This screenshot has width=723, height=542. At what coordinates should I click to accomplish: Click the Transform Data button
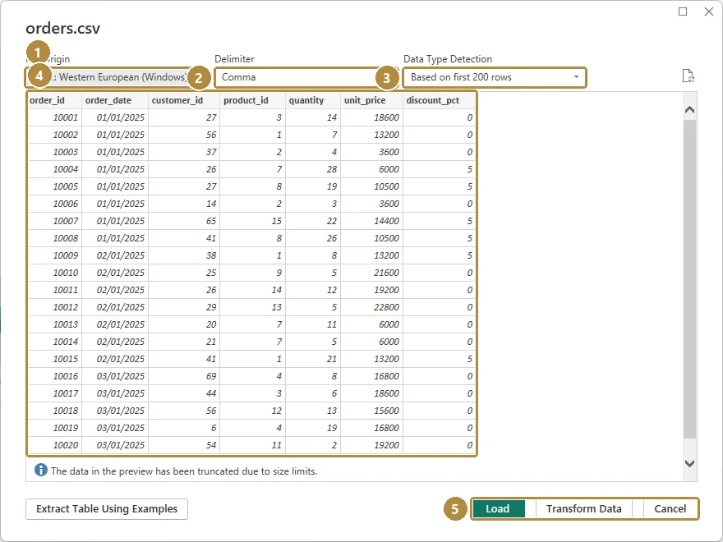pyautogui.click(x=584, y=509)
